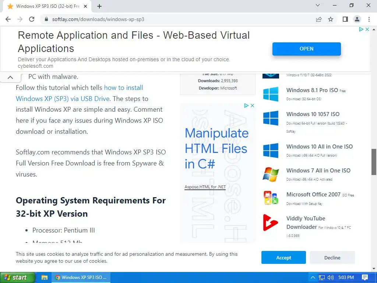Open the Chrome side panel icon
Screen dimensions: 377x283
(x=345, y=19)
